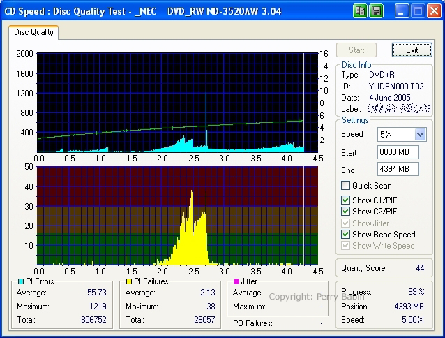Click the Start field showing 0000 MB

(x=398, y=152)
